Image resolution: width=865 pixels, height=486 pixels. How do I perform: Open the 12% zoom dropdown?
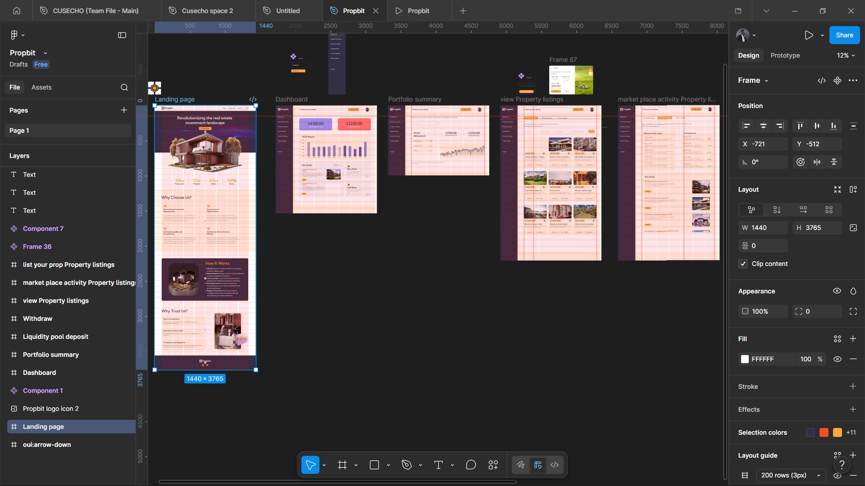pyautogui.click(x=846, y=55)
